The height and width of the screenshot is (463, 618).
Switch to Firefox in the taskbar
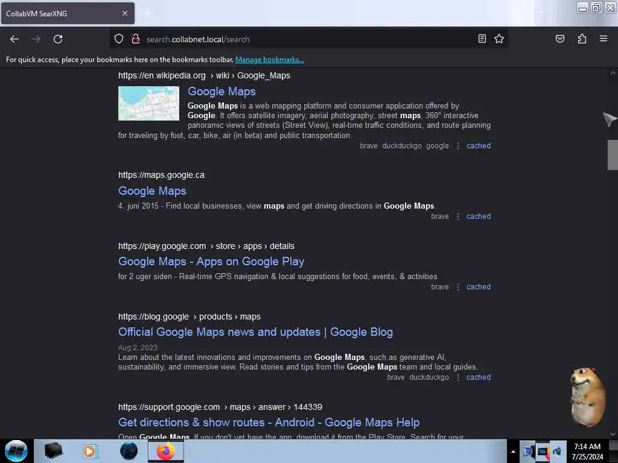point(166,451)
